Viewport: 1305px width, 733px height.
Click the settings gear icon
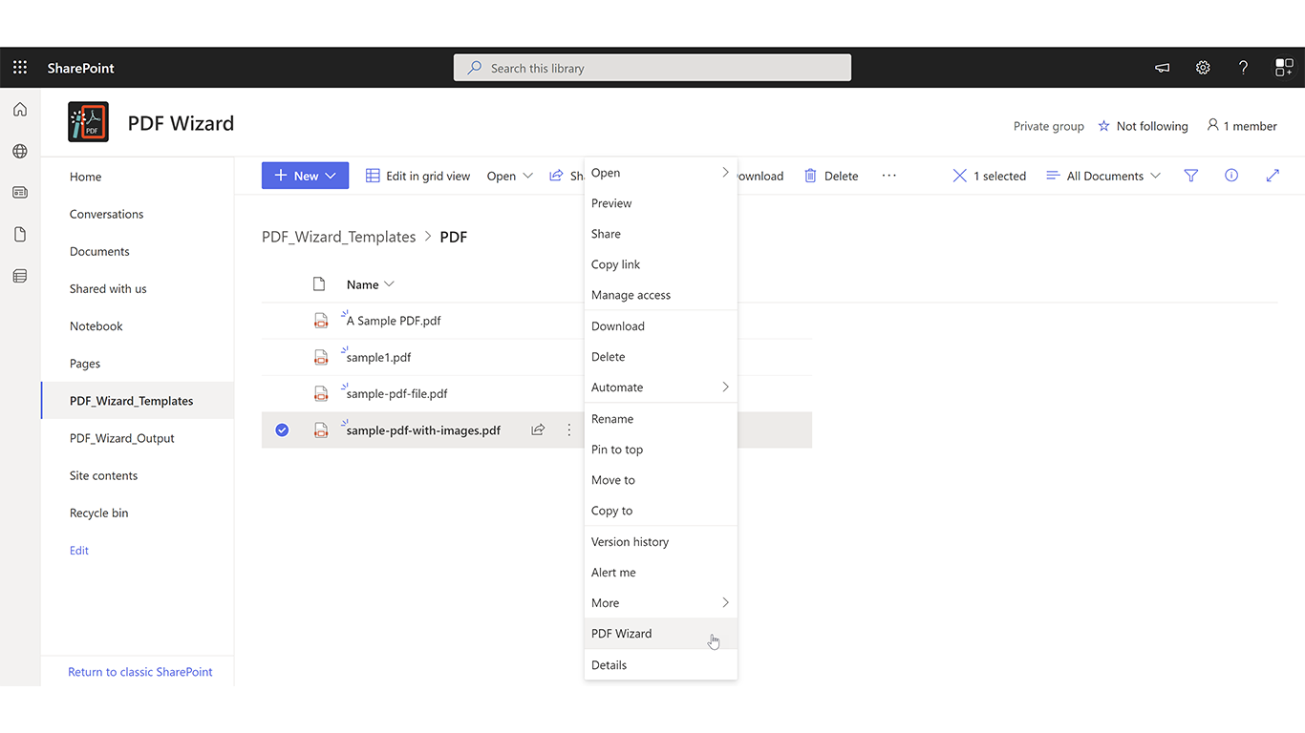pos(1203,68)
